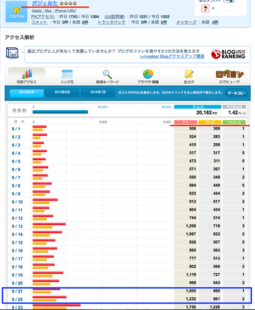Image resolution: width=255 pixels, height=310 pixels.
Task: Open the ガジェおた blog title link
Action: pos(45,3)
